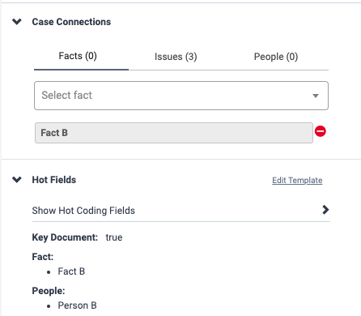Switch to the People (0) tab
361x316 pixels.
pyautogui.click(x=276, y=57)
